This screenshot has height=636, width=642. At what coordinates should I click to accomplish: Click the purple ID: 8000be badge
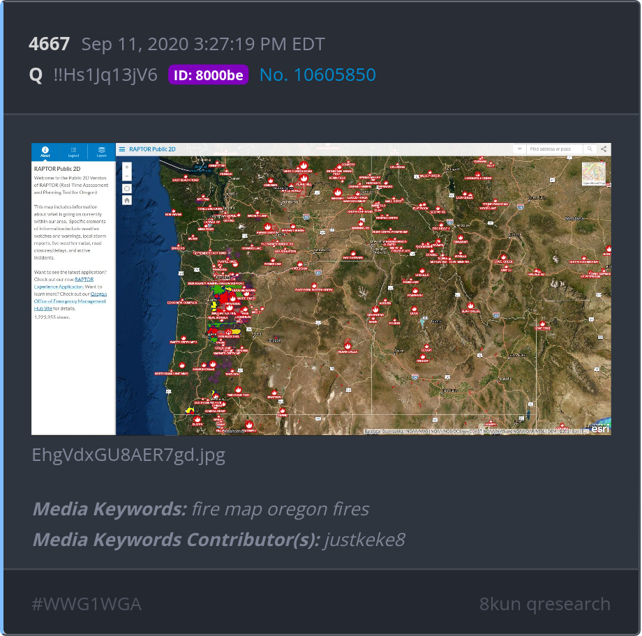coord(209,75)
